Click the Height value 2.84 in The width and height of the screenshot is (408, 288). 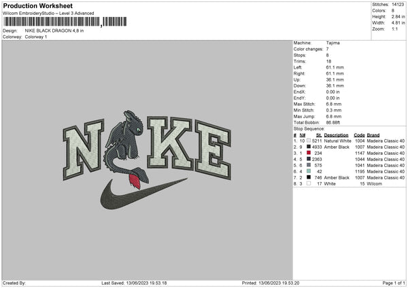pos(398,16)
